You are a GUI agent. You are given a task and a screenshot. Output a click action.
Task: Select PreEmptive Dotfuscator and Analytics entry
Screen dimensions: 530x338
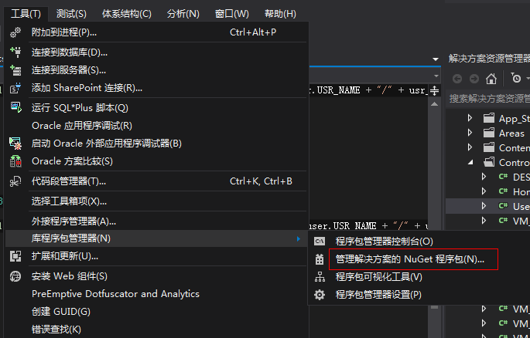coord(156,294)
